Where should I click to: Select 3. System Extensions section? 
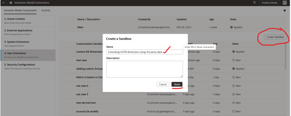click(28, 44)
